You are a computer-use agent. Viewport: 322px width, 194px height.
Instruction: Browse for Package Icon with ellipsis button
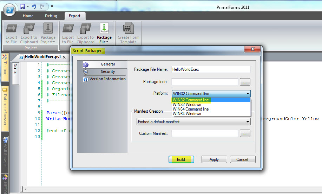click(245, 82)
